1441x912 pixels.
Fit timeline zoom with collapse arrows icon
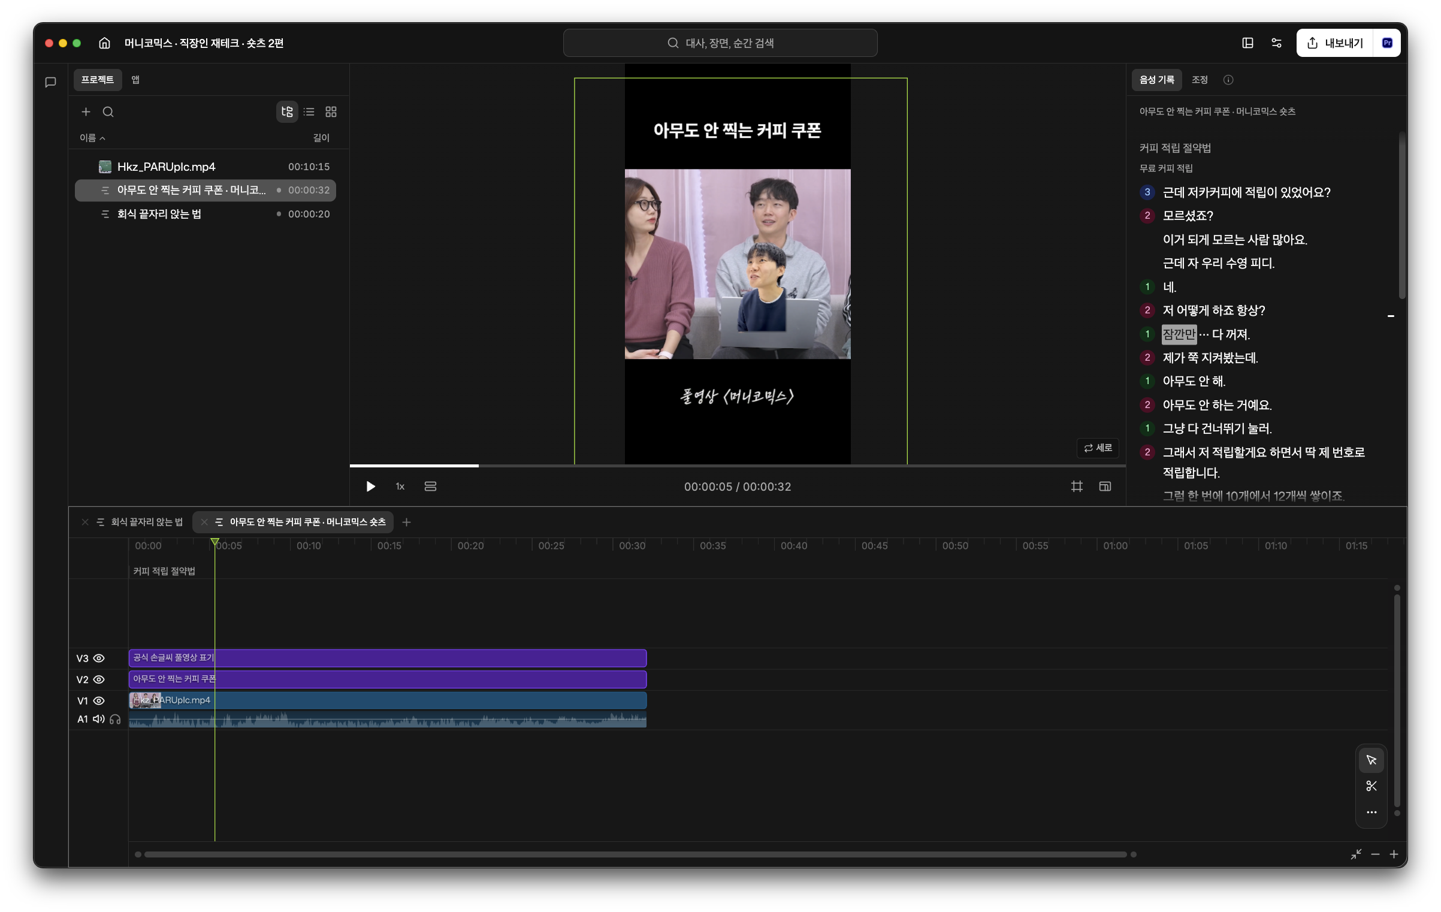pyautogui.click(x=1356, y=854)
